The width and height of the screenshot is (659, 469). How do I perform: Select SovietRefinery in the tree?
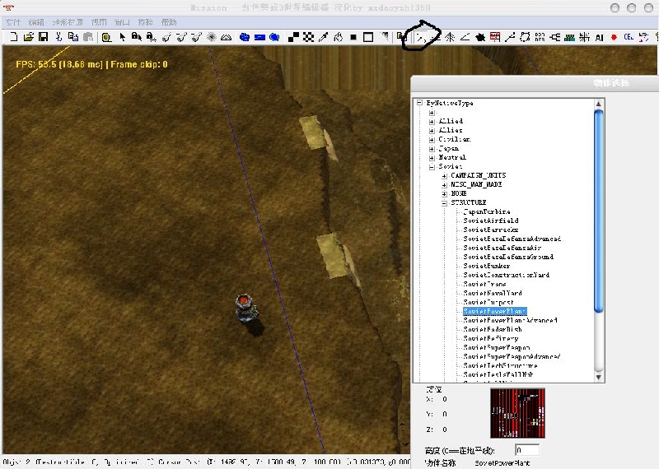tap(490, 338)
